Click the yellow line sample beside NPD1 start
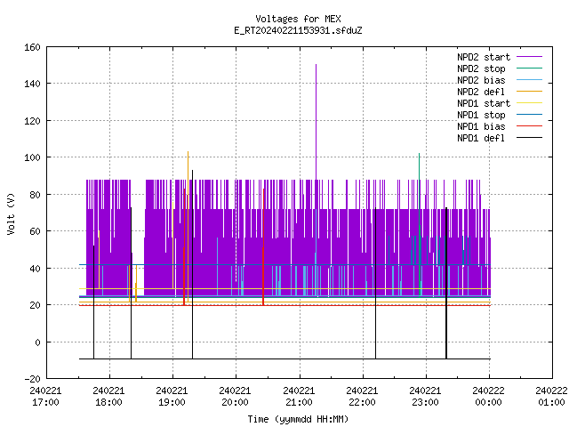Screen dimensions: 569x427 pyautogui.click(x=529, y=103)
